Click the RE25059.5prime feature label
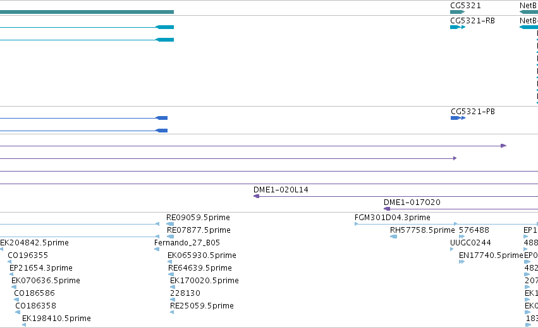 point(202,306)
